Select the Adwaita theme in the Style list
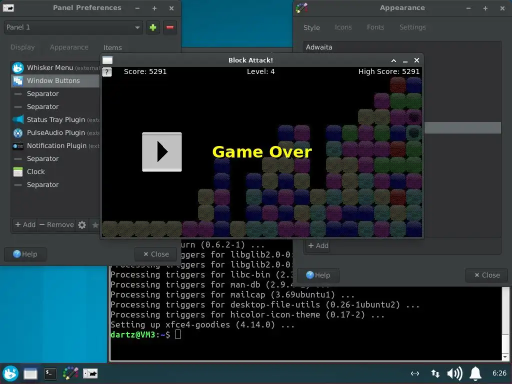This screenshot has height=384, width=512. [x=402, y=47]
